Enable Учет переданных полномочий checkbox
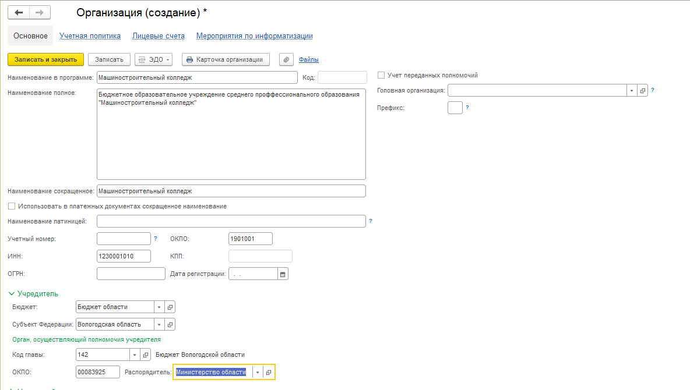 coord(381,75)
